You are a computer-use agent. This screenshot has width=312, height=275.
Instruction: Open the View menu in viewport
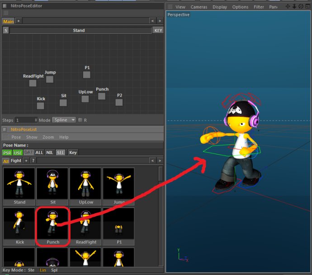(180, 7)
